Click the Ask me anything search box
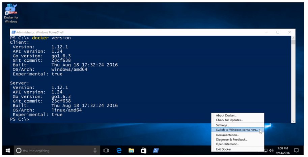 point(57,151)
